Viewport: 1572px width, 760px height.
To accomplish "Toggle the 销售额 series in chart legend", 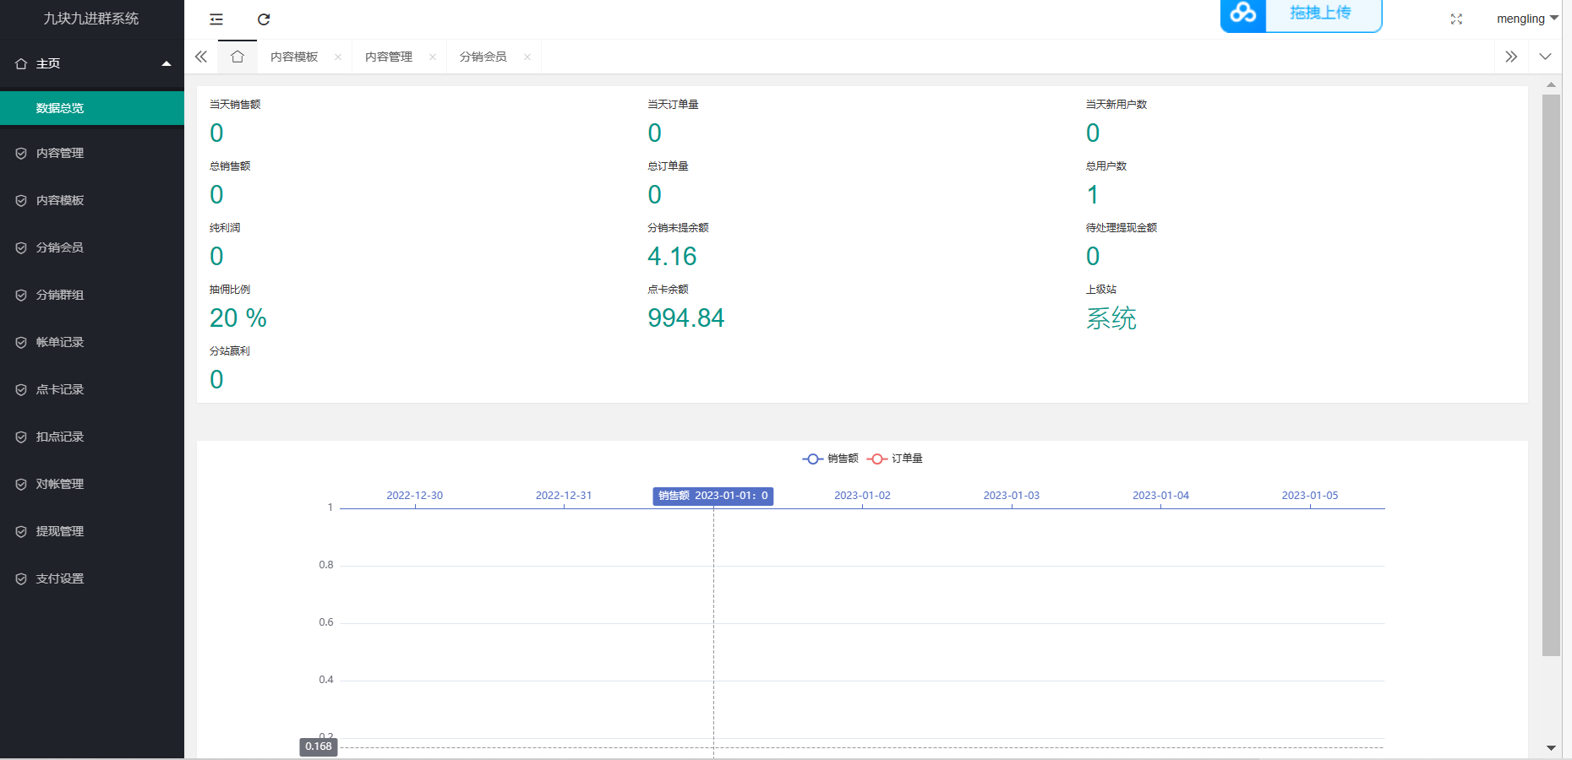I will [830, 459].
